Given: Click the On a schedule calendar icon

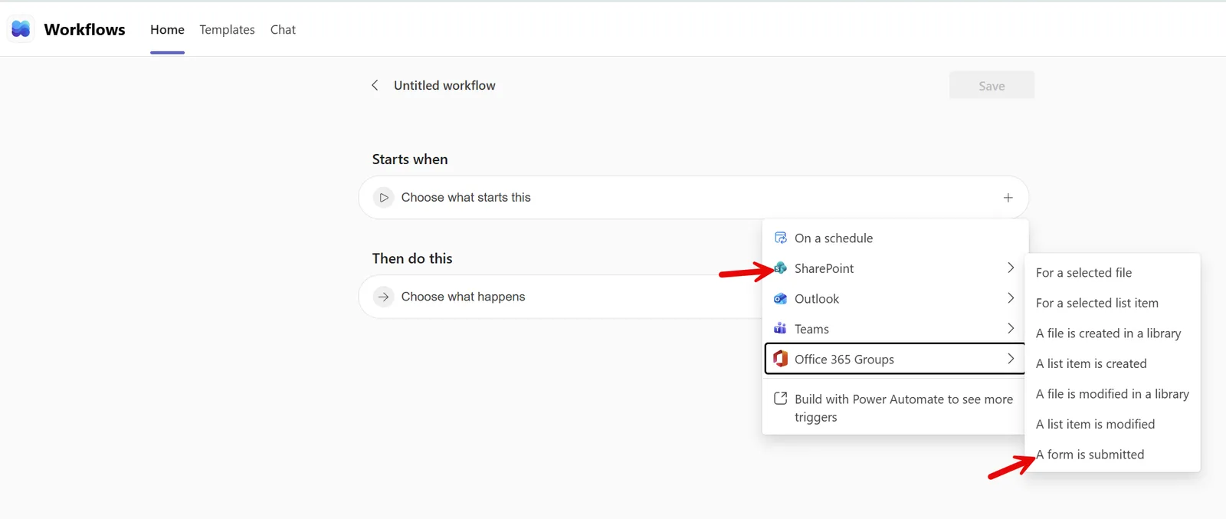Looking at the screenshot, I should [781, 238].
